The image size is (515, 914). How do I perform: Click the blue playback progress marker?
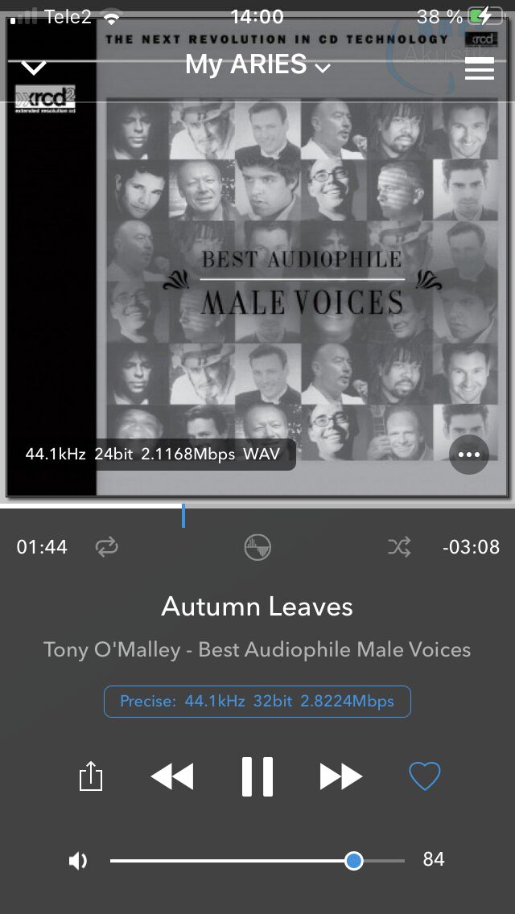(183, 515)
